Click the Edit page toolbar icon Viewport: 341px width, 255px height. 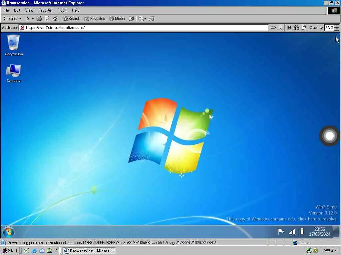coord(141,19)
